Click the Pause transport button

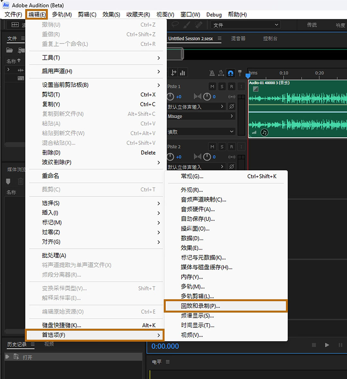coord(340,345)
